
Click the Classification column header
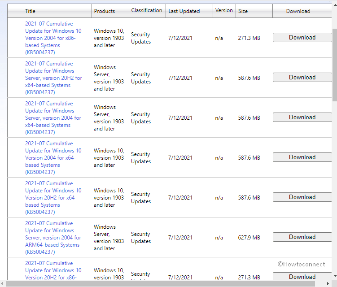click(147, 10)
